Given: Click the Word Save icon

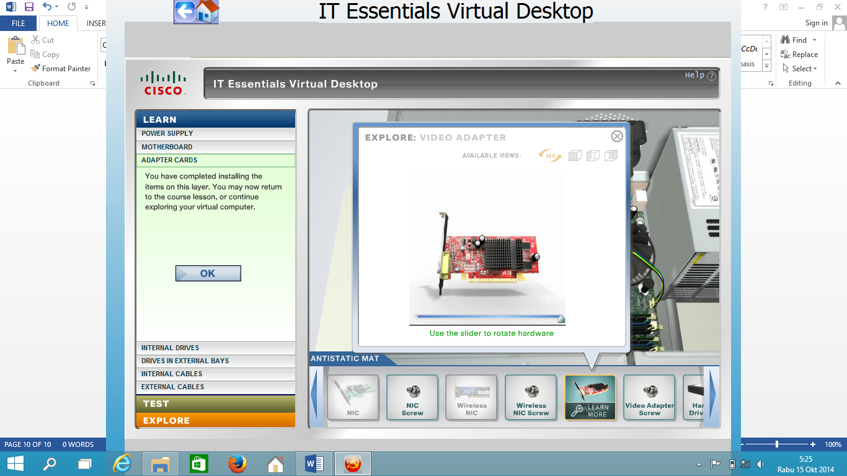Looking at the screenshot, I should (x=29, y=7).
